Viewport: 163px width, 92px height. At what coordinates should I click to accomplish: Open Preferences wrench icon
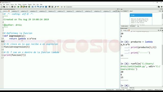coord(56,7)
